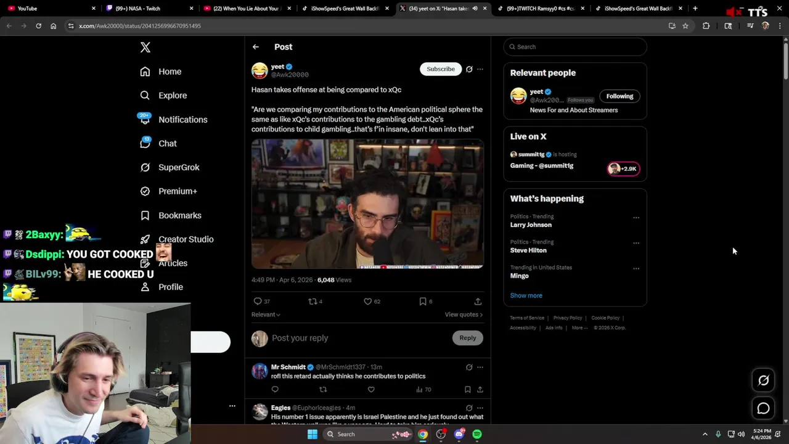Viewport: 789px width, 444px height.
Task: Open Notifications in the sidebar
Action: [173, 120]
